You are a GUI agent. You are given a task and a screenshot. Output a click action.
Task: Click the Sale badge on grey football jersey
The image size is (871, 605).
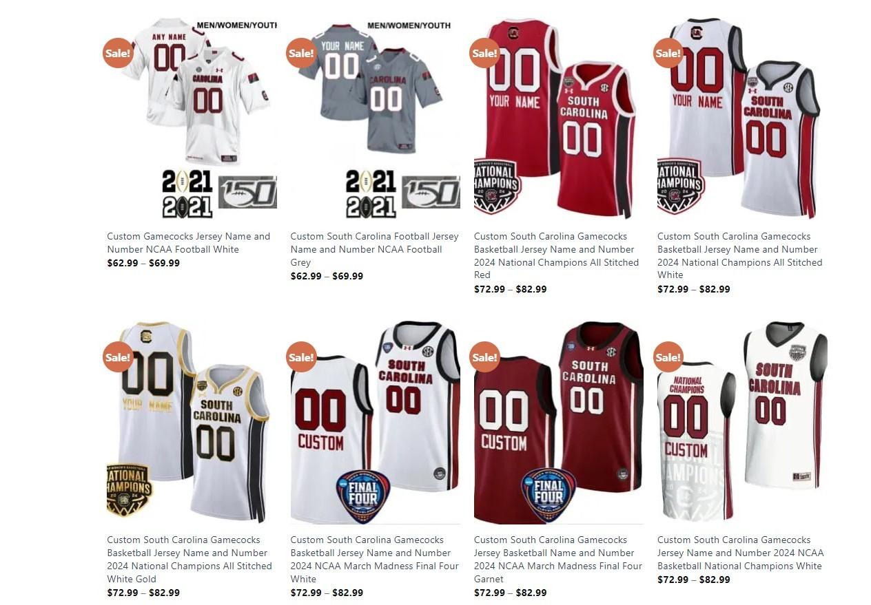(301, 53)
